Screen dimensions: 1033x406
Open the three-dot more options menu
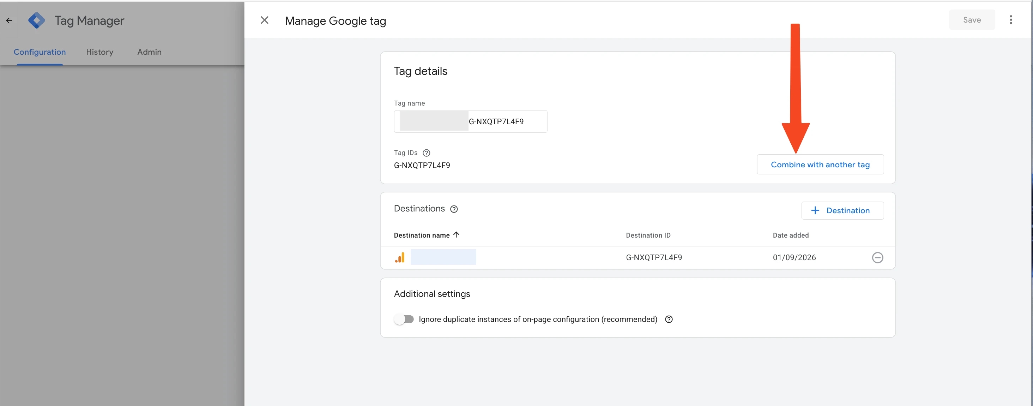[1010, 20]
